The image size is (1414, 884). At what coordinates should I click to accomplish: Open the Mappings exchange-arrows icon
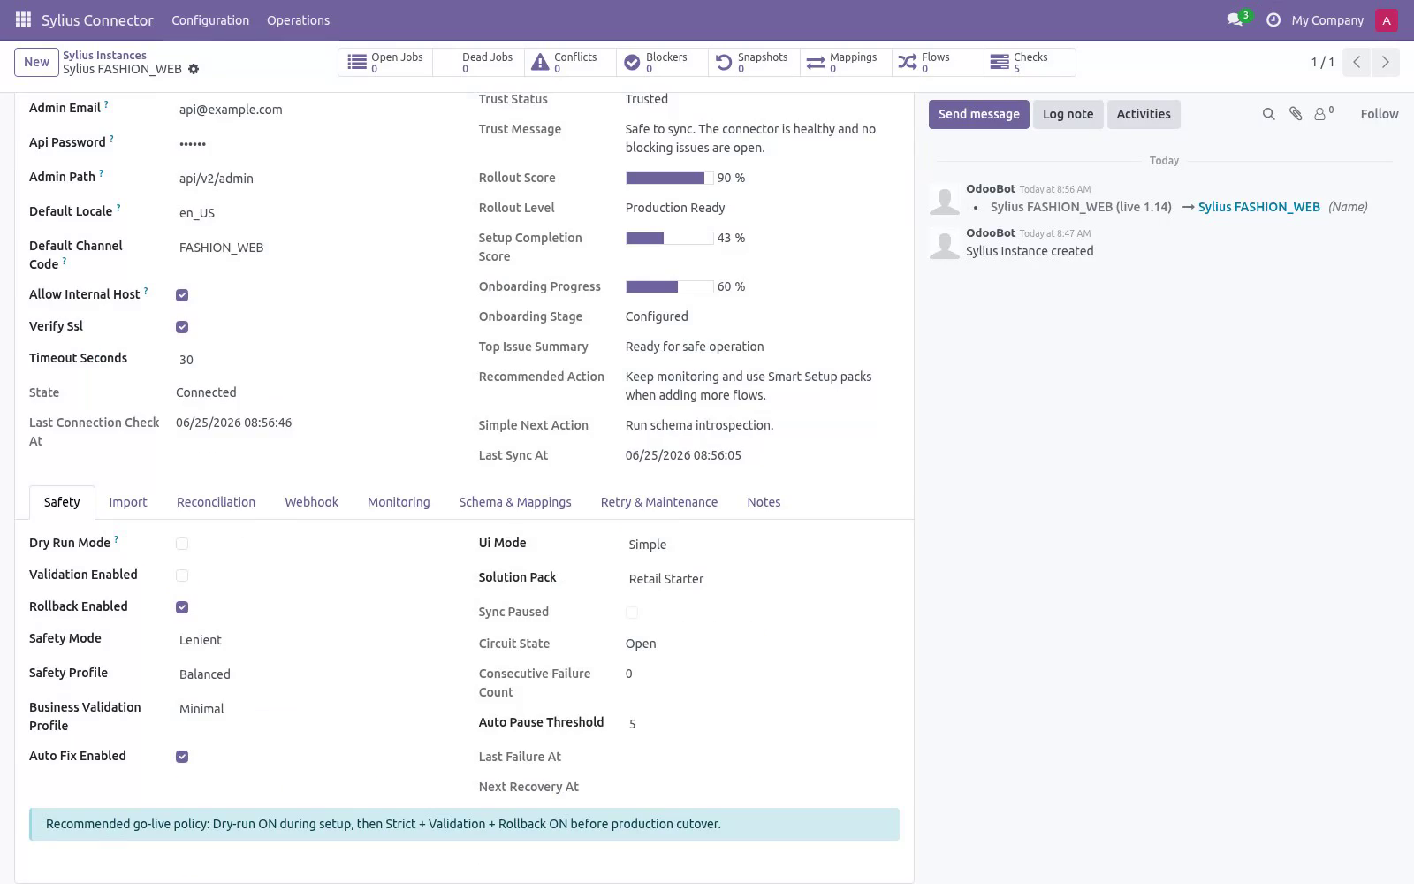(x=816, y=62)
